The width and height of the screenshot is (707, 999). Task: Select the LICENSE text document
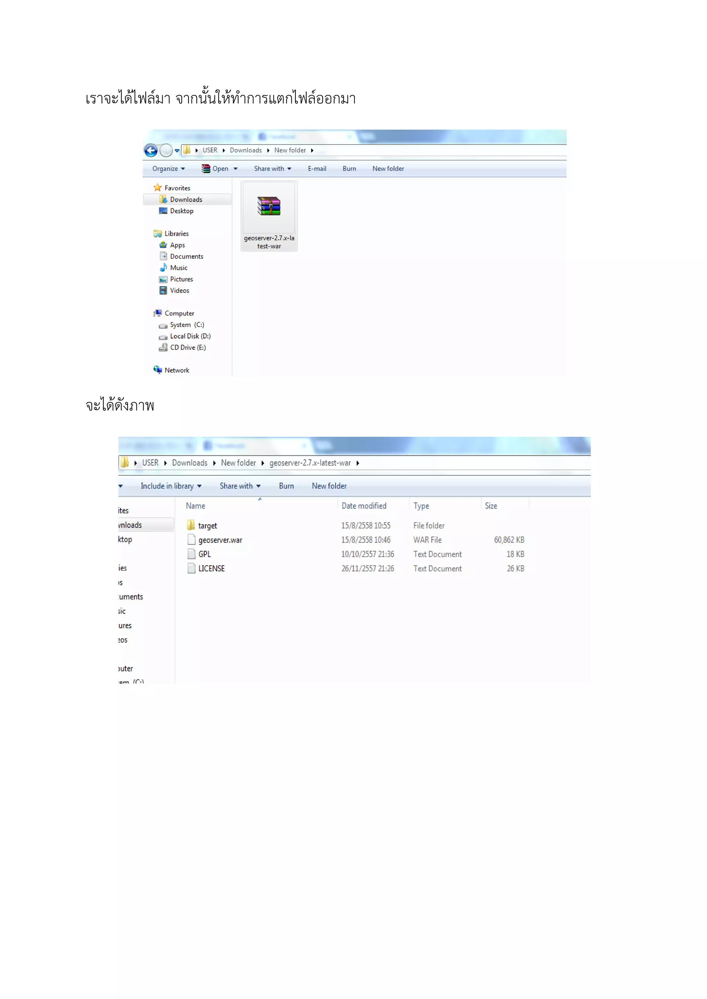point(211,569)
